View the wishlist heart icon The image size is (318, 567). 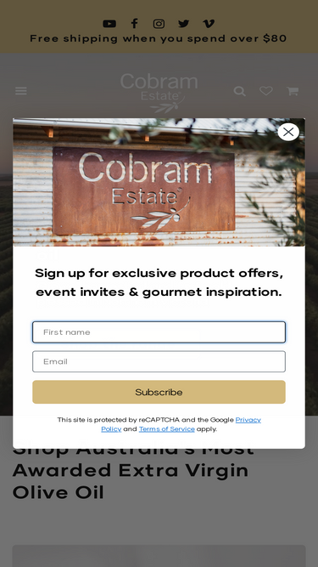(x=266, y=91)
